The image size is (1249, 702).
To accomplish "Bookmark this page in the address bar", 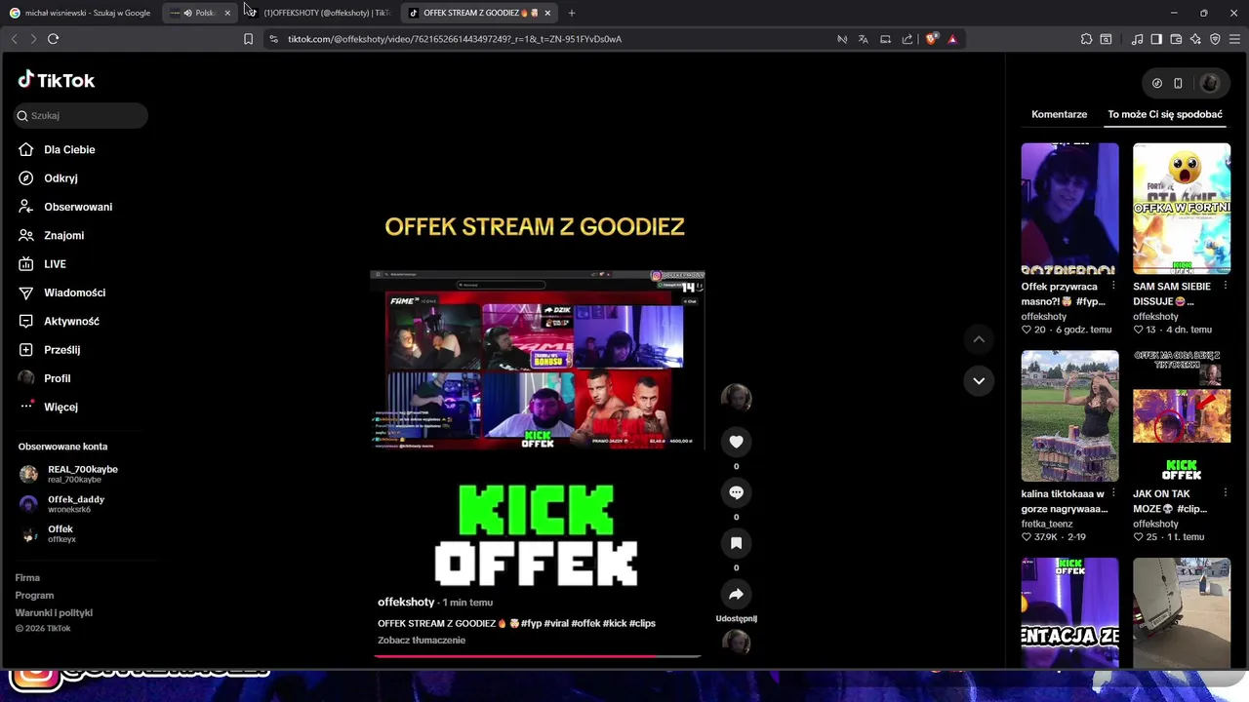I will [248, 39].
